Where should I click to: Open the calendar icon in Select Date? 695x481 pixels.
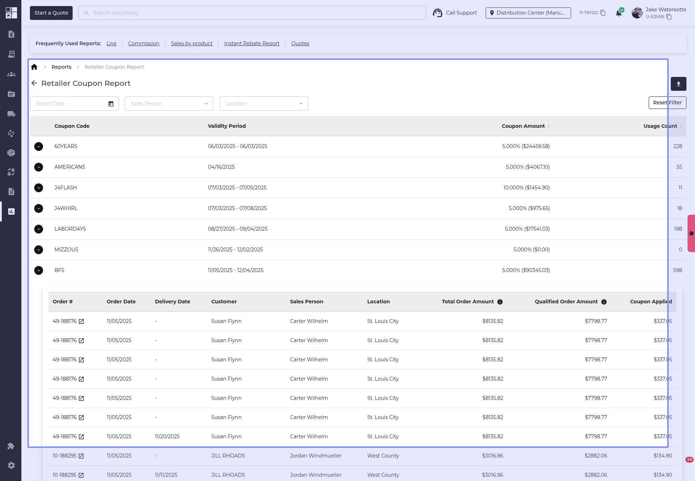[x=111, y=104]
